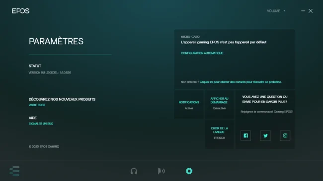Click the EPOS logo
The image size is (323, 181).
pyautogui.click(x=20, y=11)
